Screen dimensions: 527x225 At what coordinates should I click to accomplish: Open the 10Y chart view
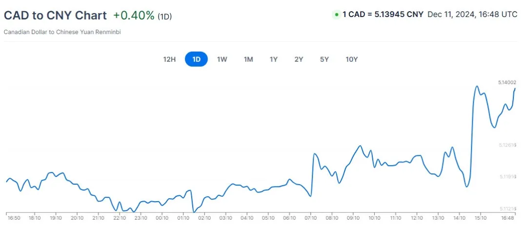tap(351, 60)
